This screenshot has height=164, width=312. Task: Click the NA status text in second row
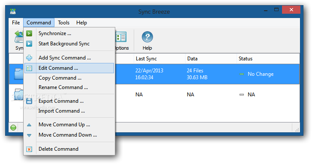pos(251,95)
